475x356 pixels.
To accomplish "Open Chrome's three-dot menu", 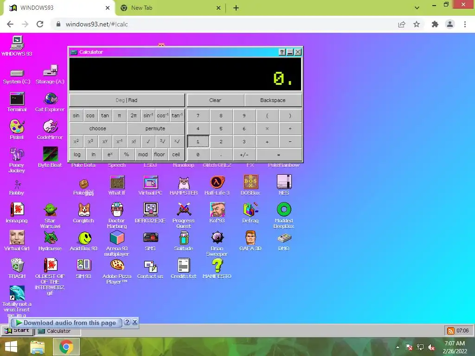I will click(x=465, y=24).
